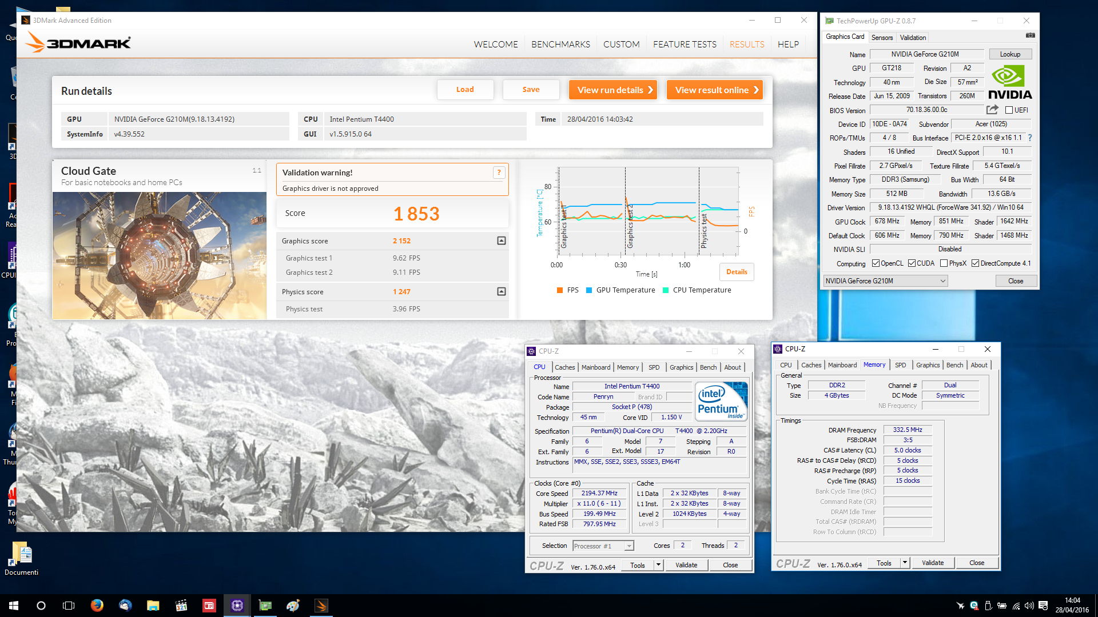1098x617 pixels.
Task: Open the Bench tab in left CPU-Z
Action: (708, 367)
